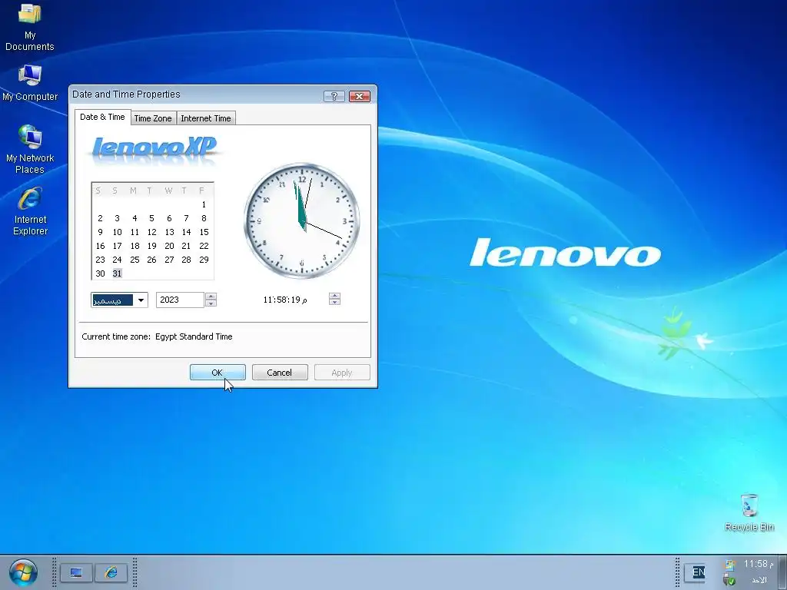
Task: Close the Date and Time Properties dialog
Action: 360,96
